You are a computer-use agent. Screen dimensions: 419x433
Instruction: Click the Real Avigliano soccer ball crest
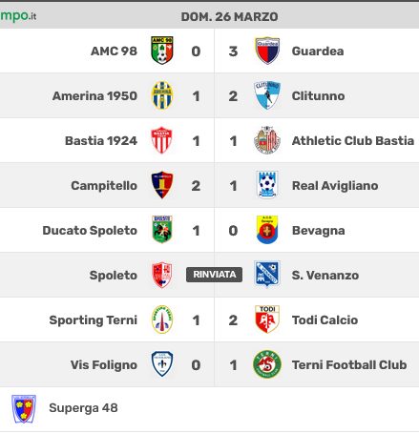pyautogui.click(x=267, y=185)
